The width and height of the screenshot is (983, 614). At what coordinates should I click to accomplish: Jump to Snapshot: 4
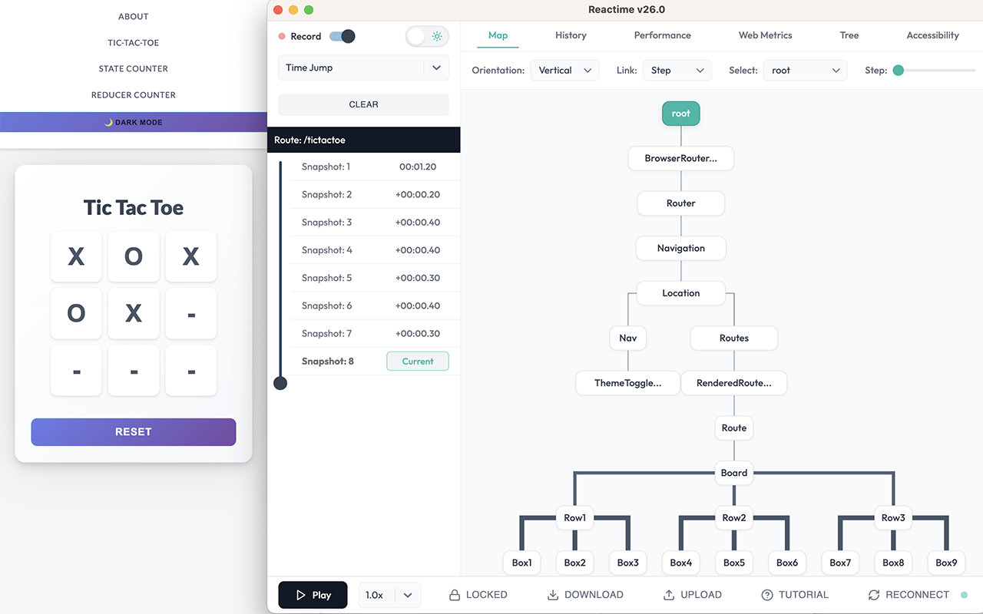pyautogui.click(x=375, y=250)
